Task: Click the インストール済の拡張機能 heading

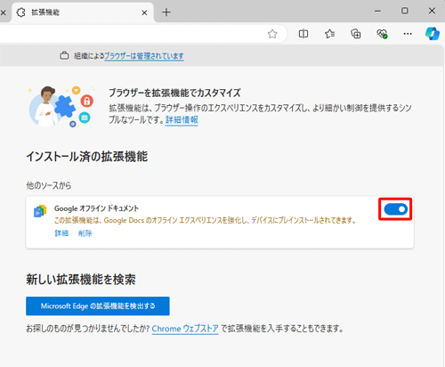Action: tap(87, 157)
